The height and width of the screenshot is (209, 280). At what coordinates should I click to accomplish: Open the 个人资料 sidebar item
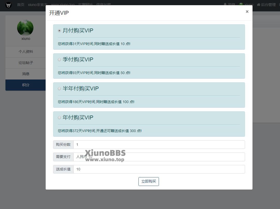[x=26, y=52]
